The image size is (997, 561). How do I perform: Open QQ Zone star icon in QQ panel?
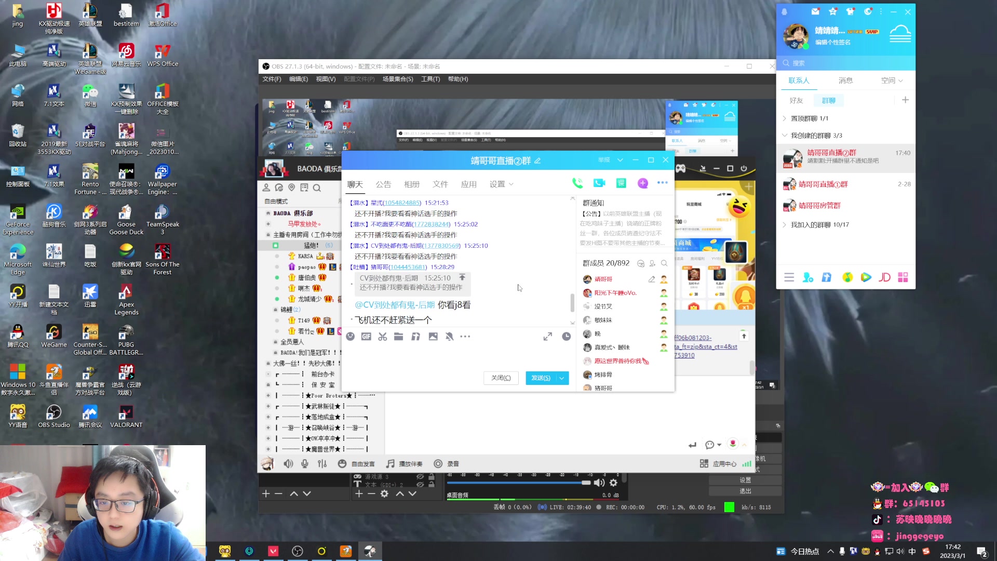[x=833, y=11]
